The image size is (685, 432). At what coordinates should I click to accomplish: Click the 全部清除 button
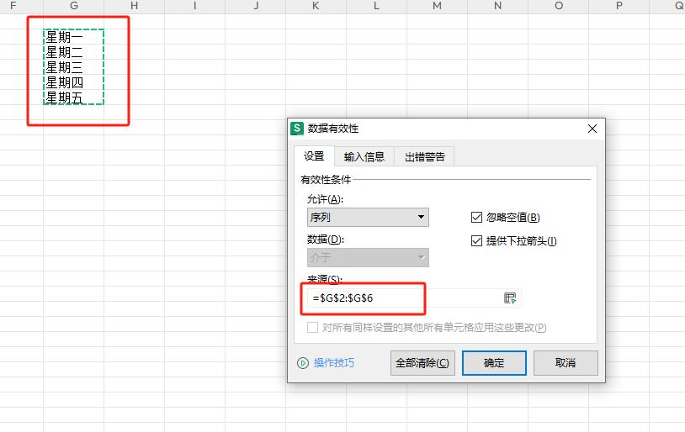tap(422, 363)
